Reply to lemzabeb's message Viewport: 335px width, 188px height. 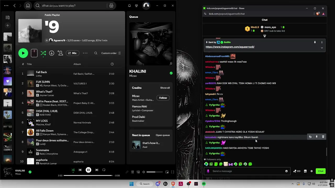[x=310, y=137]
